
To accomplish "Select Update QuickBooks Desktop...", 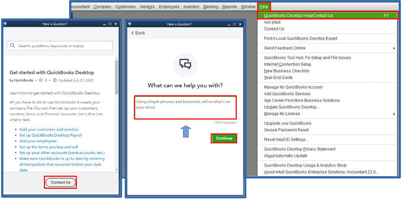I will pyautogui.click(x=292, y=107).
